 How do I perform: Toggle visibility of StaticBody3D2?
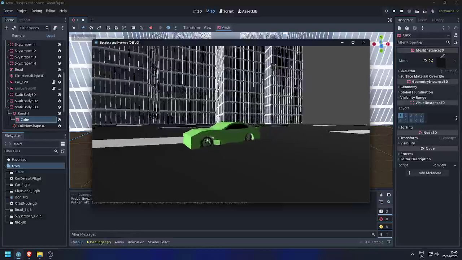[60, 101]
